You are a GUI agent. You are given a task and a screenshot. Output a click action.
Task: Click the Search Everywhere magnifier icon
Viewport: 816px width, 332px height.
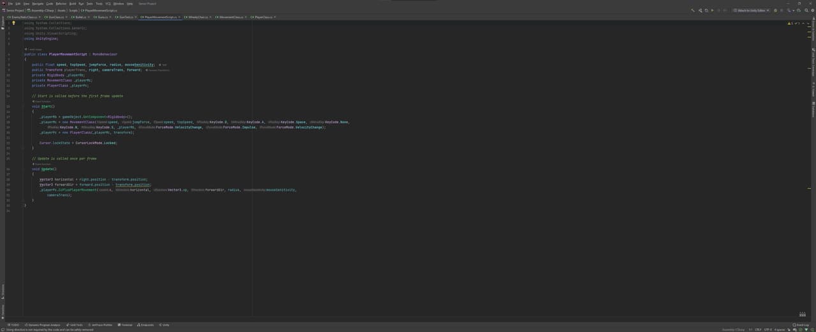805,10
